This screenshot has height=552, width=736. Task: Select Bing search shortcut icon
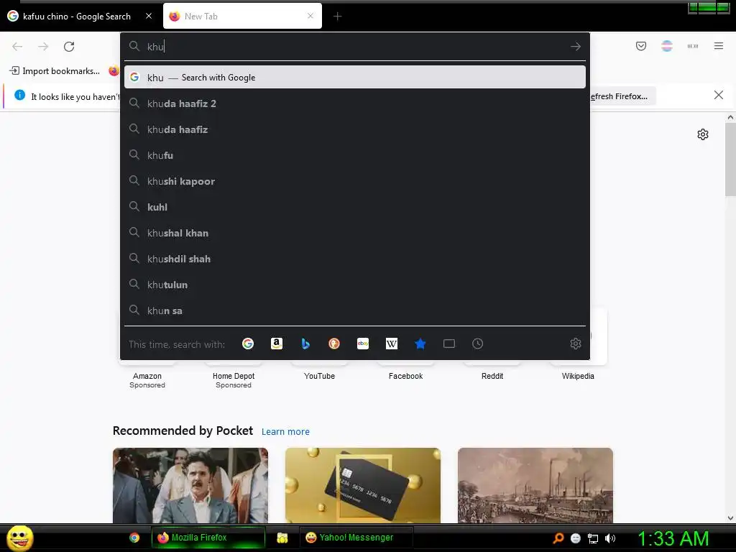(x=305, y=344)
